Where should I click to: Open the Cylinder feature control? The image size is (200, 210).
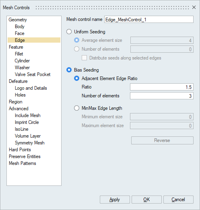pyautogui.click(x=22, y=61)
